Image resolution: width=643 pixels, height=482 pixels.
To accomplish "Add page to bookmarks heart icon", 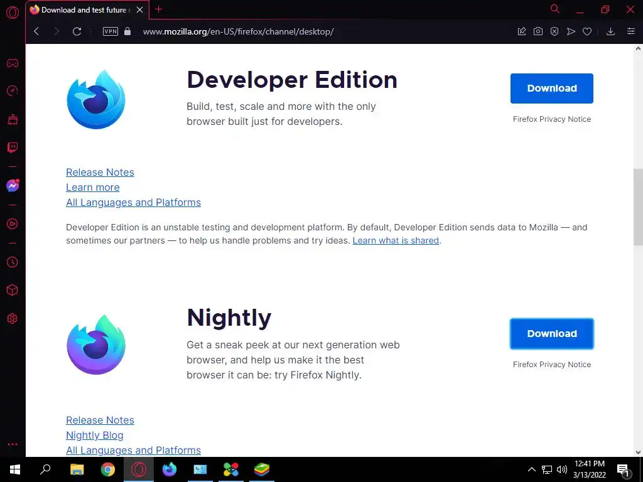I will 587,31.
